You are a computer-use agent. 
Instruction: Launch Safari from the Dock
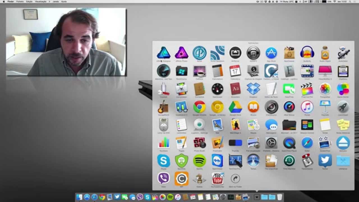tap(95, 197)
